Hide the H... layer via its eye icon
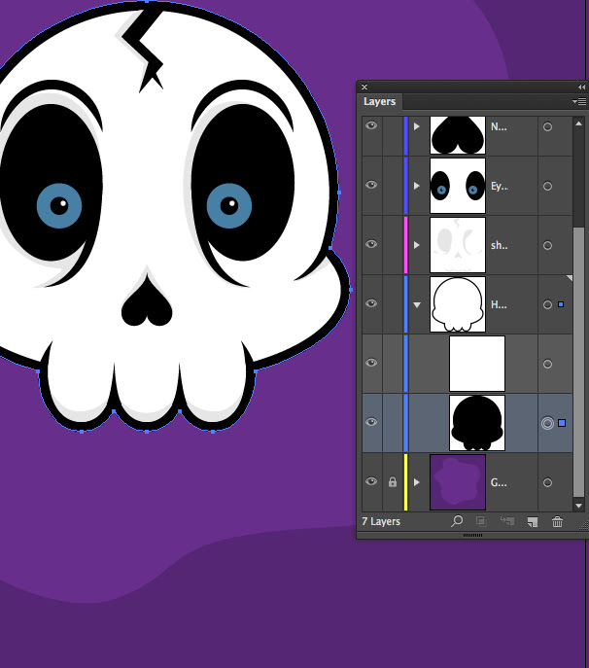This screenshot has width=589, height=668. pos(371,303)
